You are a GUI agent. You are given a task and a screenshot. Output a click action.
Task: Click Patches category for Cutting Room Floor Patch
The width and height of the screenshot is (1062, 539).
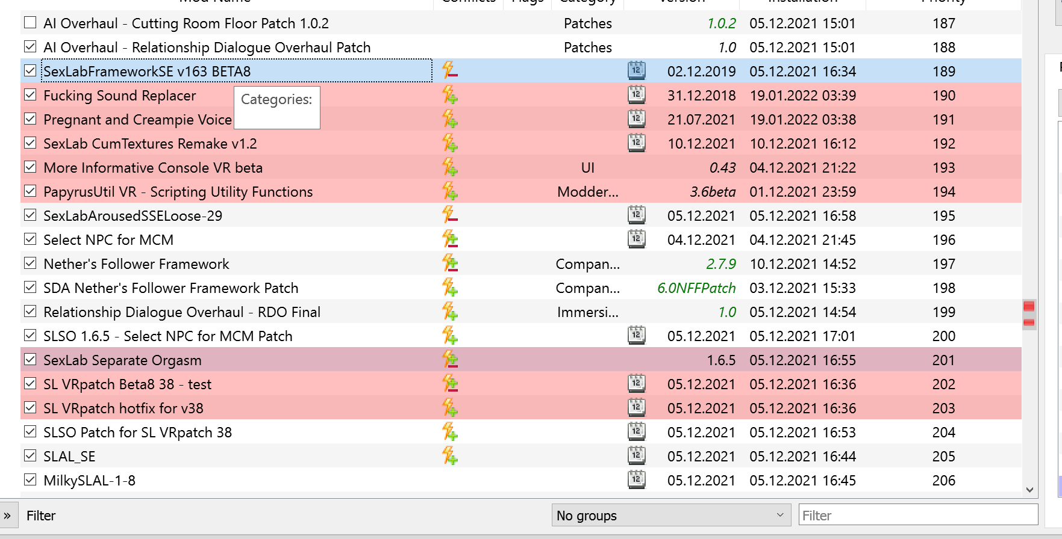[588, 23]
